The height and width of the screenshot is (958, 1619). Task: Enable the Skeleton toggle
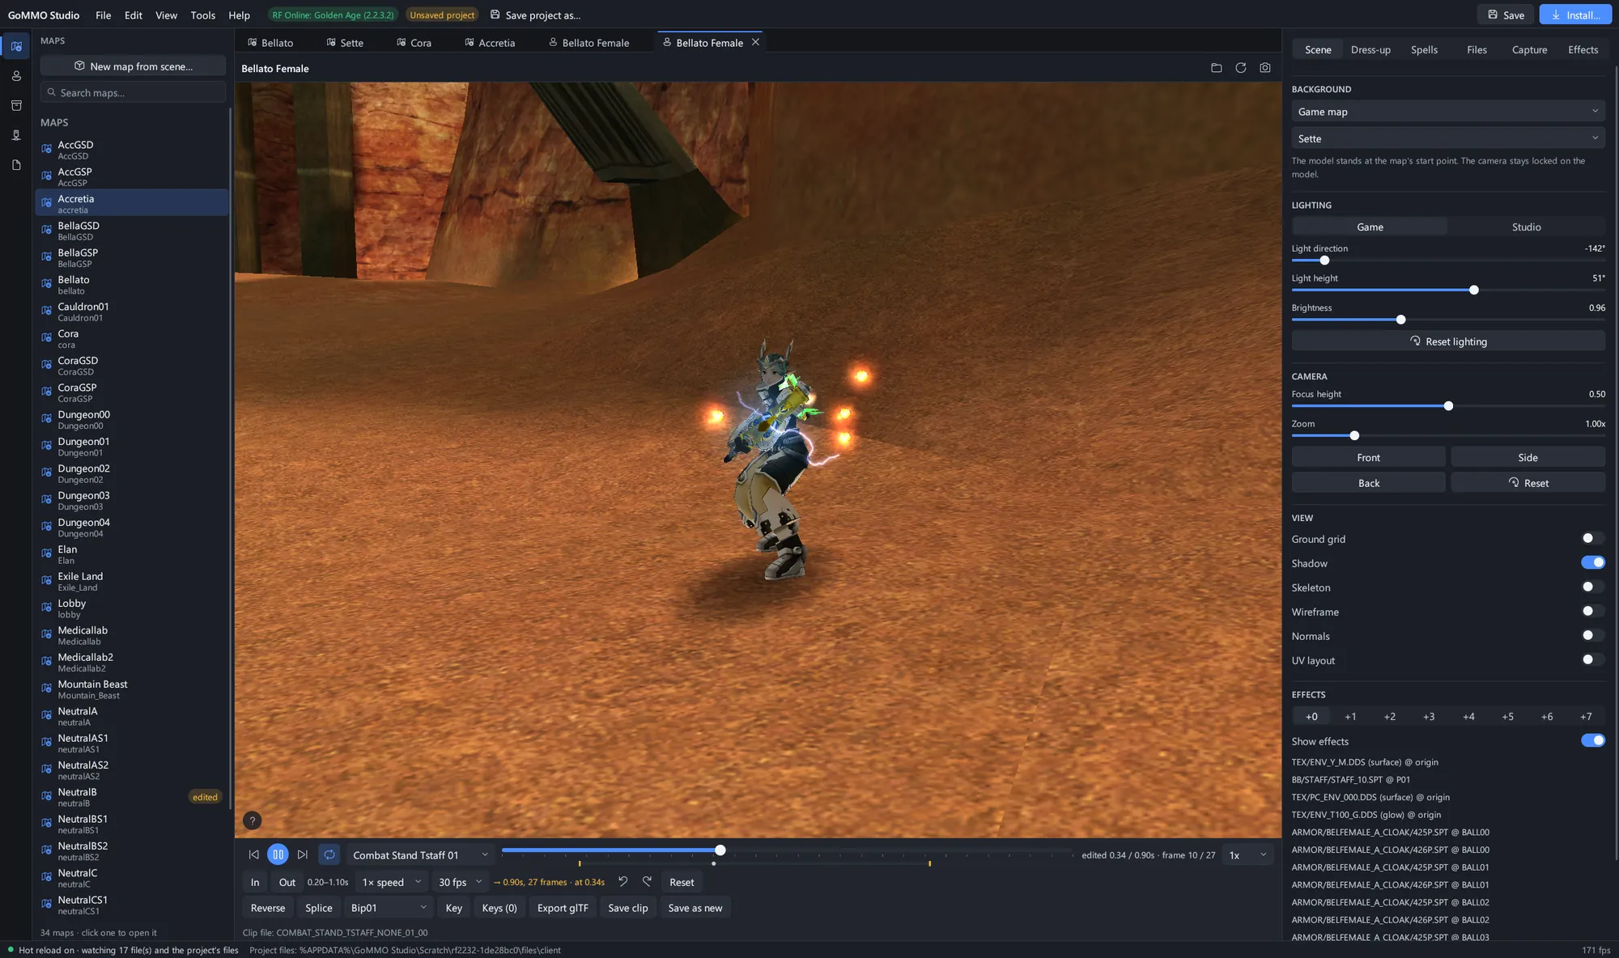point(1592,587)
